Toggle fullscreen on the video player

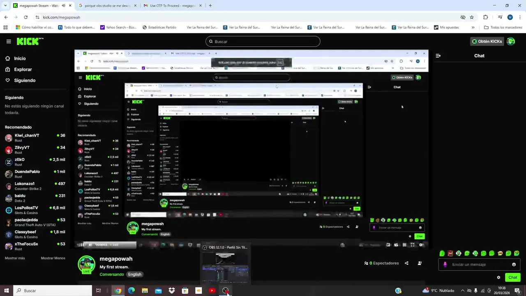click(x=413, y=245)
